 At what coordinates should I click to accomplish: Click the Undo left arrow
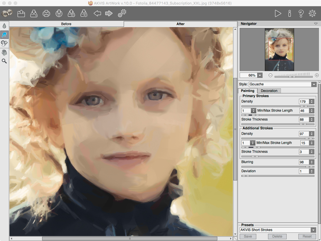97,13
